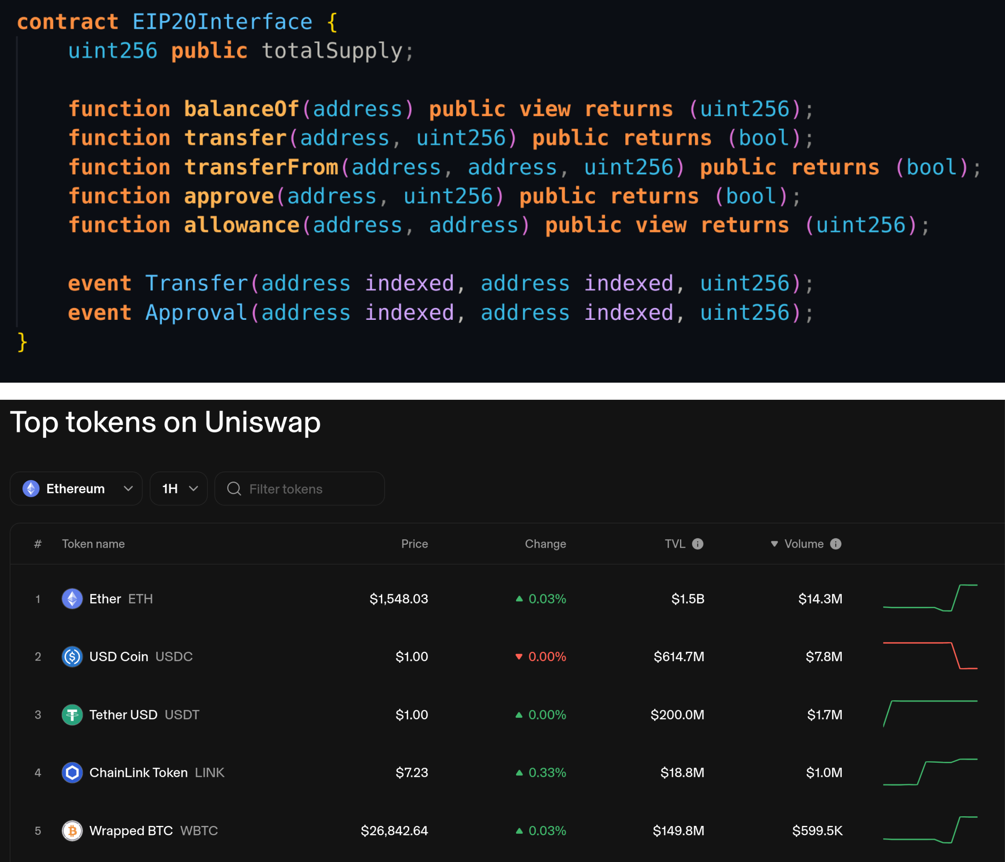The image size is (1005, 862).
Task: Click the Wrapped BTC token logo
Action: (72, 830)
